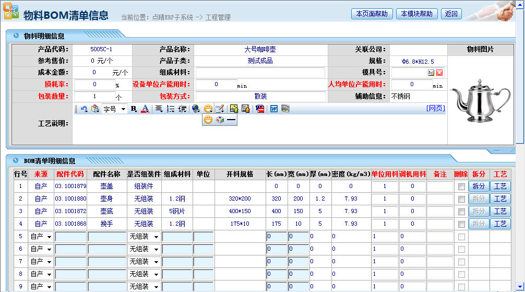Click the red clear mold number icon
Screen dimensions: 525x292
pyautogui.click(x=439, y=73)
